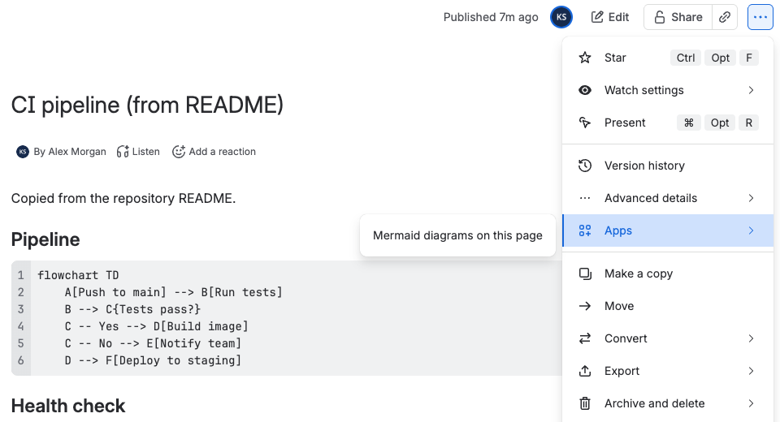Click the Share lock icon
This screenshot has width=780, height=422.
(660, 17)
